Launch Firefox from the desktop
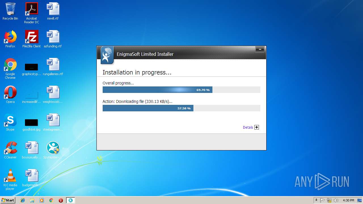The image size is (363, 204). click(x=10, y=39)
